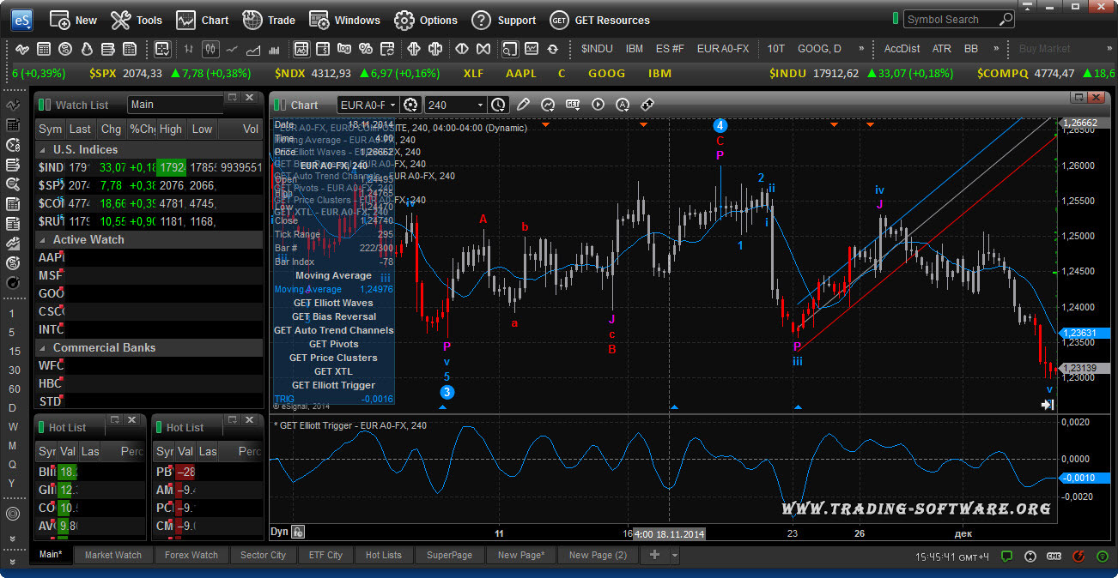The width and height of the screenshot is (1118, 578).
Task: Select the GOOG, D symbol shortcut
Action: coord(819,49)
